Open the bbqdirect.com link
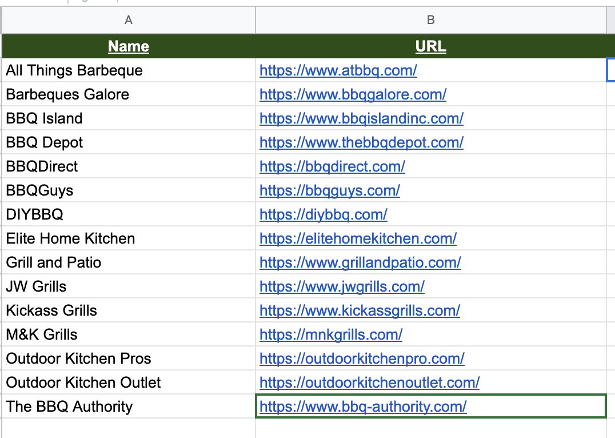This screenshot has height=438, width=615. [332, 167]
